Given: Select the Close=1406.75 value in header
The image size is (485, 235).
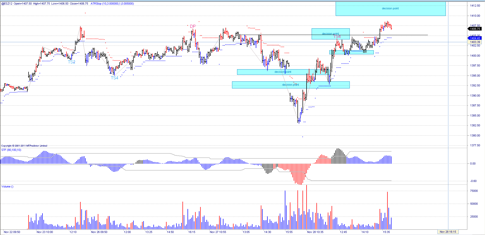Looking at the screenshot, I should click(x=79, y=4).
